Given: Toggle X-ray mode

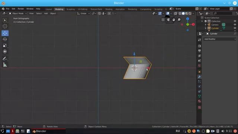Looking at the screenshot, I should (176, 13).
